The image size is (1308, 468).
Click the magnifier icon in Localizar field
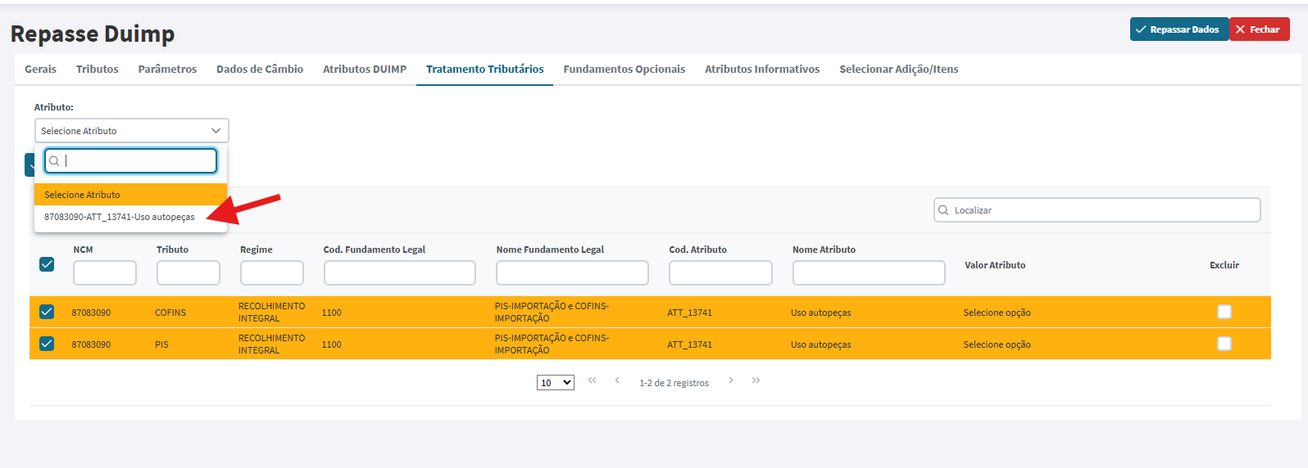point(943,210)
